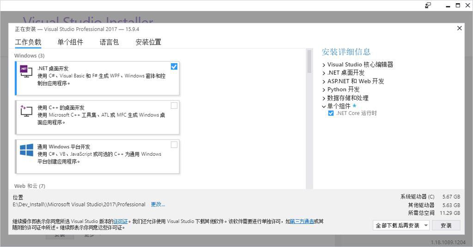Click the C++ desktop development monitor icon
Screen dimensions: 473x247
[x=26, y=111]
